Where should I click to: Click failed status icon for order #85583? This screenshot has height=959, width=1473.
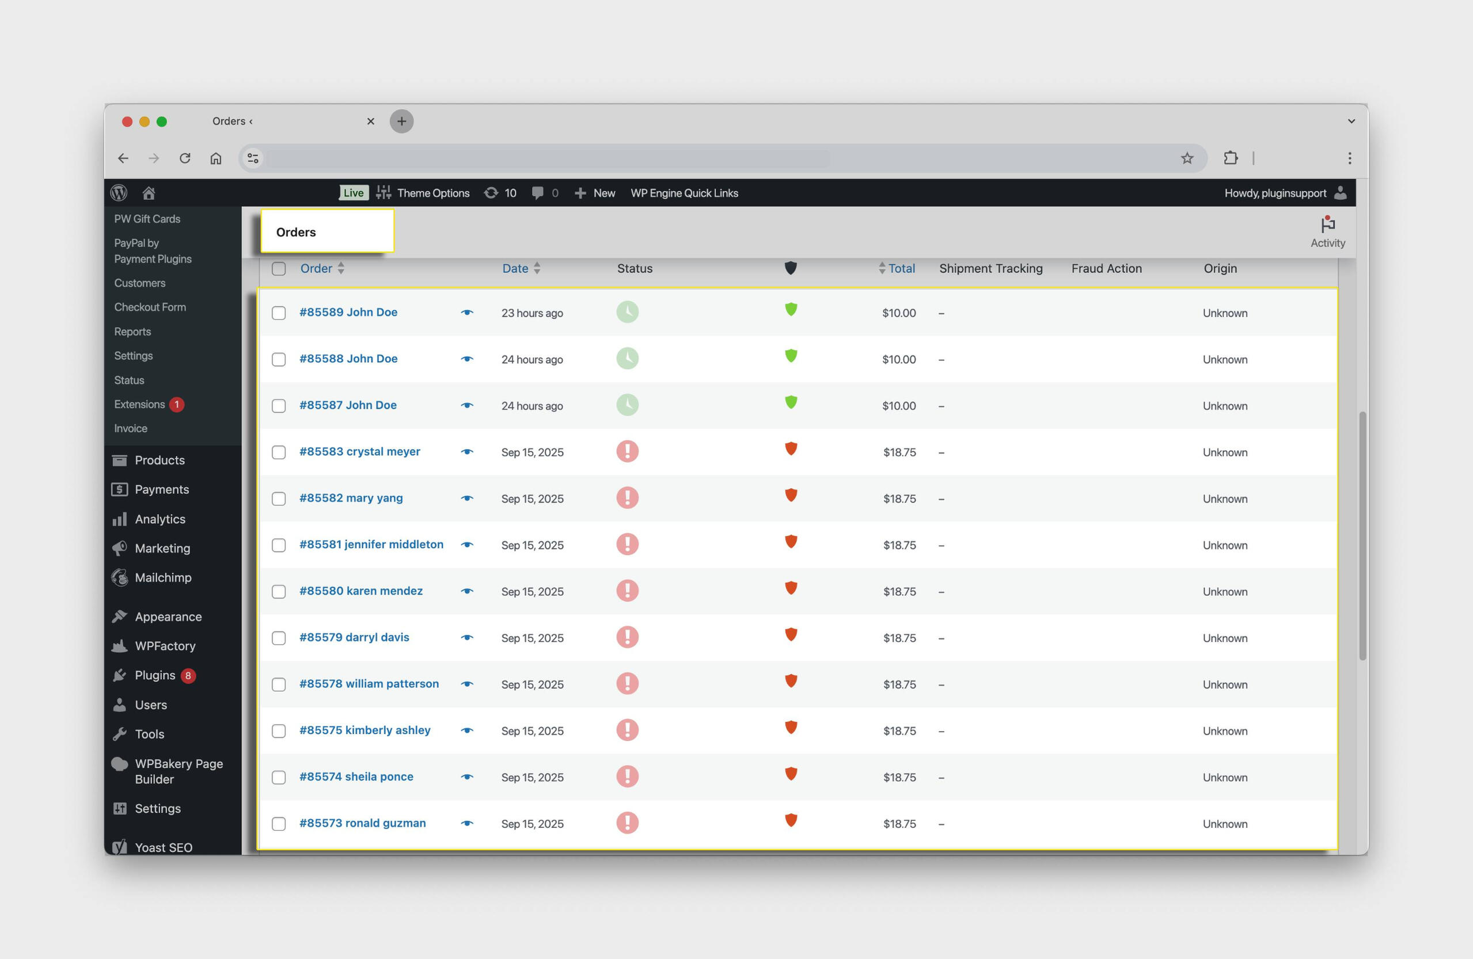click(x=627, y=452)
